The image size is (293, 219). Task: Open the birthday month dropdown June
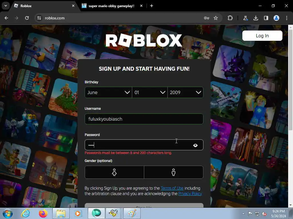click(x=108, y=92)
